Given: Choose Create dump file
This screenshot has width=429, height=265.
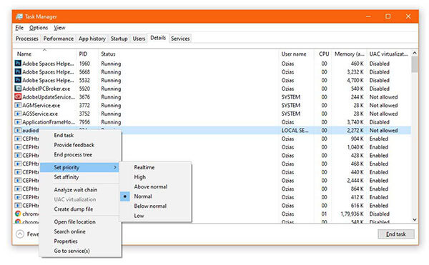Looking at the screenshot, I should click(74, 209).
